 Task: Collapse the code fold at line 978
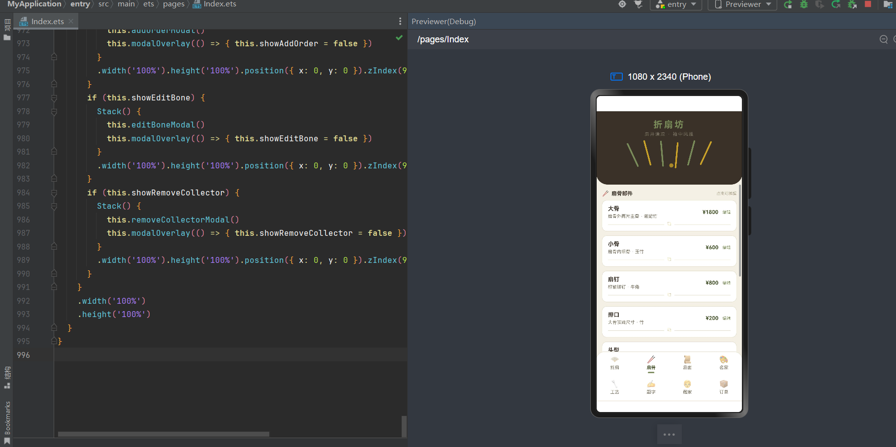point(54,112)
